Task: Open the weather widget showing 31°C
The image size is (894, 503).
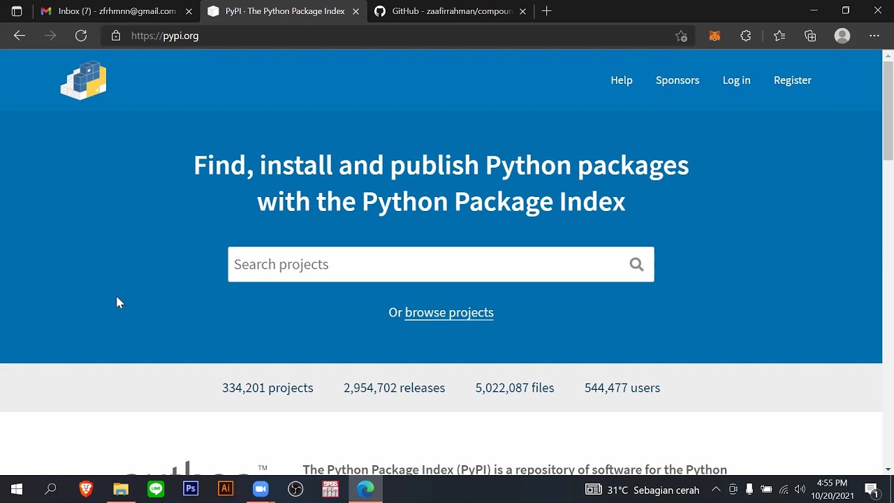Action: pyautogui.click(x=643, y=490)
